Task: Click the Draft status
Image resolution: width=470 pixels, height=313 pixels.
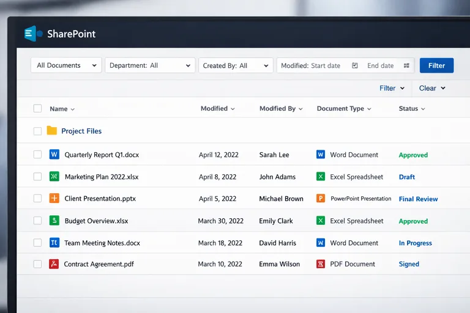Action: tap(407, 177)
